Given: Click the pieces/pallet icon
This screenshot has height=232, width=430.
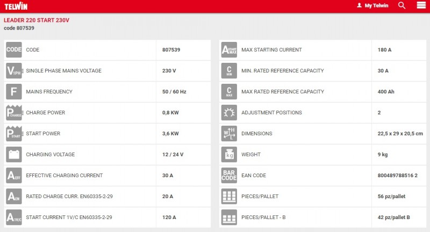Looking at the screenshot, I should pos(229,197).
